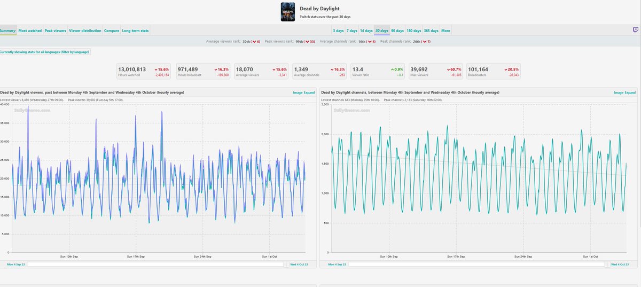Click Image link on the channels chart
Viewport: 641px width, 287px height.
(x=619, y=92)
